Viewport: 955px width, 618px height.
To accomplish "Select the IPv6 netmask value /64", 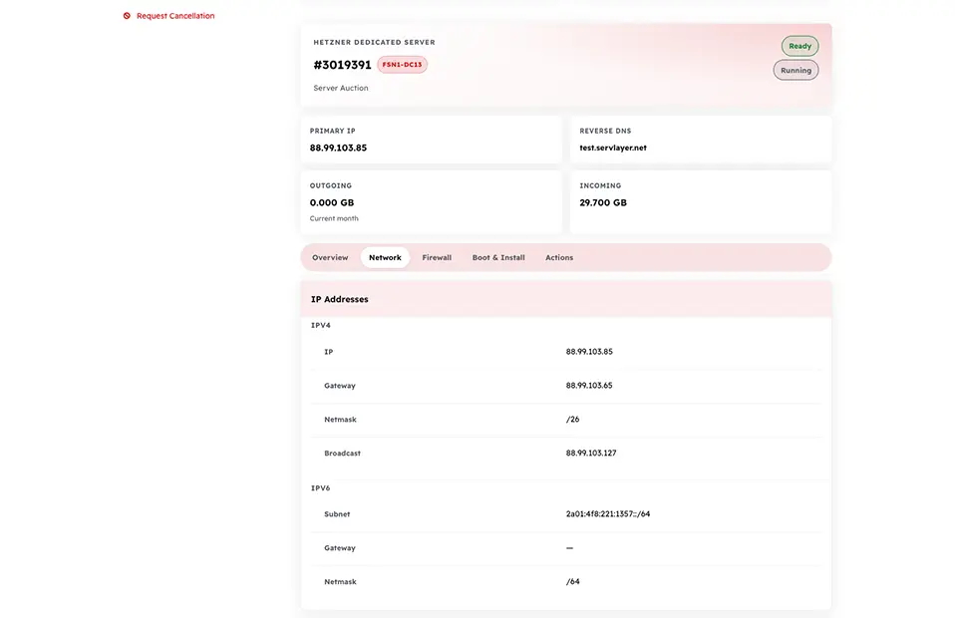I will click(x=572, y=581).
